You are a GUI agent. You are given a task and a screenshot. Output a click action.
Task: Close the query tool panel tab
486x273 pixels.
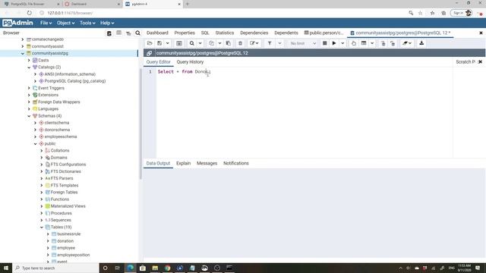point(481,33)
